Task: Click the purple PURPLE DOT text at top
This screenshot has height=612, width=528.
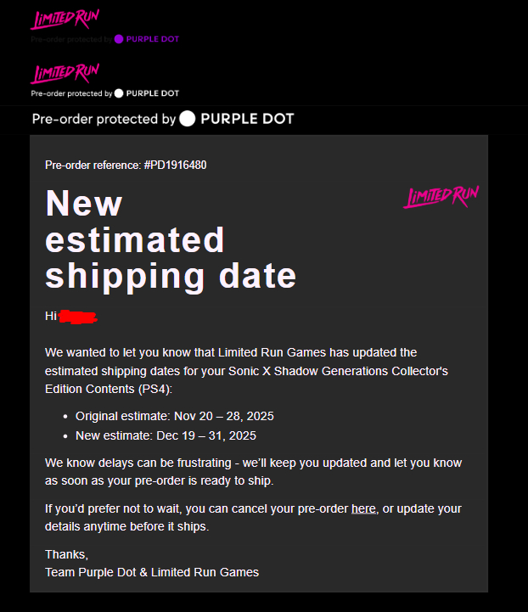Action: pos(153,39)
